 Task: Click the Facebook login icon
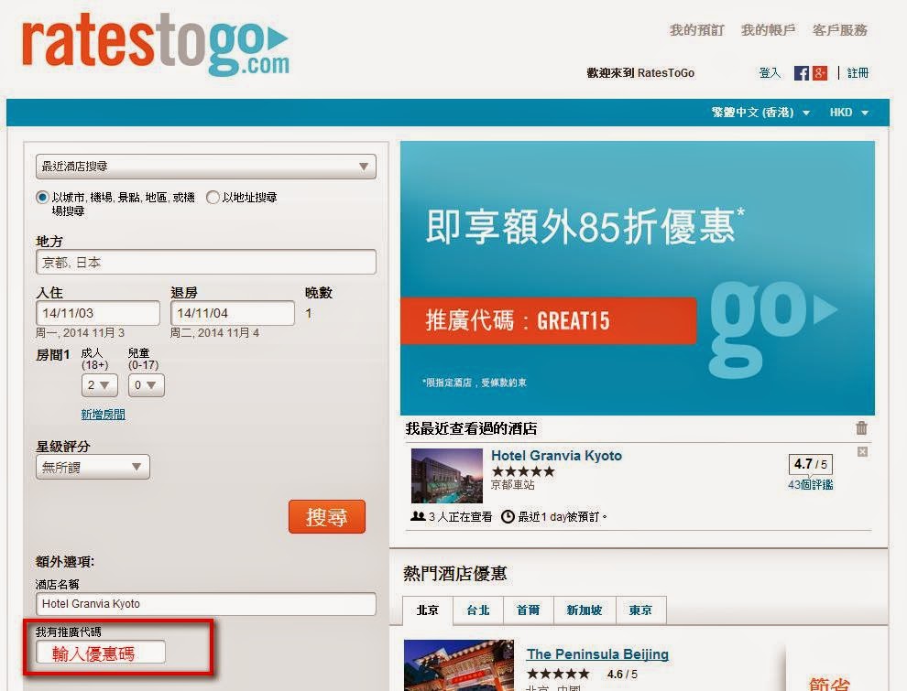[802, 73]
